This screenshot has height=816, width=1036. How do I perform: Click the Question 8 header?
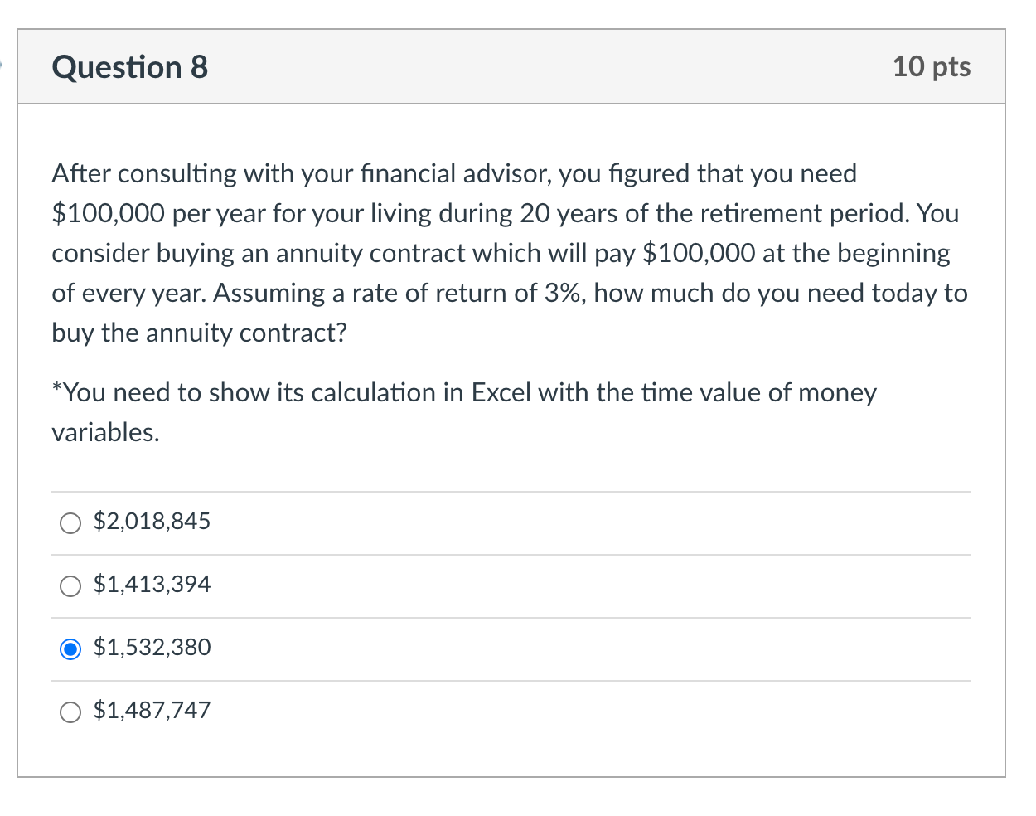[129, 67]
